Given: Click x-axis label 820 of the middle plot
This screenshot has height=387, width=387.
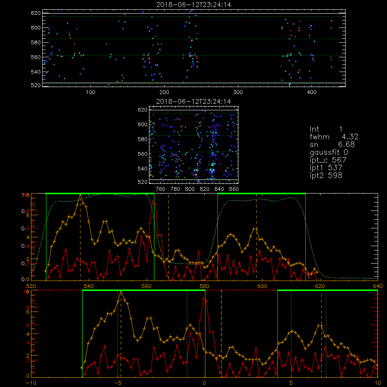Looking at the screenshot, I should (205, 189).
